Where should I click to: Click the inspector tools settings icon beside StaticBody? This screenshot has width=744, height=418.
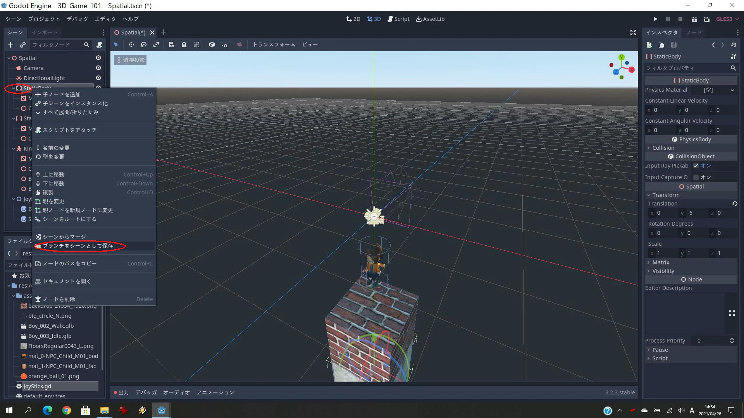click(x=734, y=57)
